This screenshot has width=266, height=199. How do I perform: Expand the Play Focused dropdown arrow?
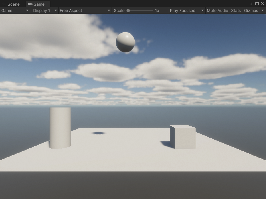[x=203, y=10]
